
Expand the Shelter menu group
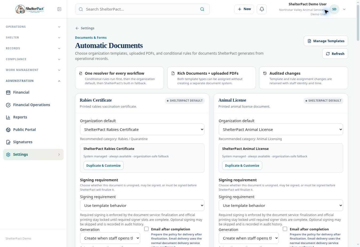click(33, 38)
